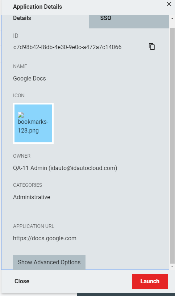Screen dimensions: 175x296
Task: Click the Application Details title
Action: (38, 7)
